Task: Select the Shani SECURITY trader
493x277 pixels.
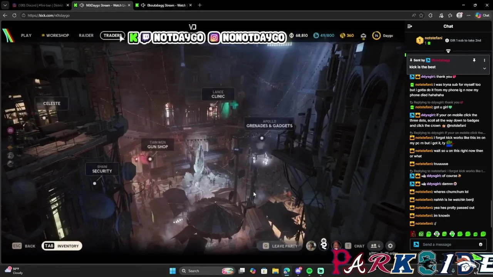Action: click(102, 169)
